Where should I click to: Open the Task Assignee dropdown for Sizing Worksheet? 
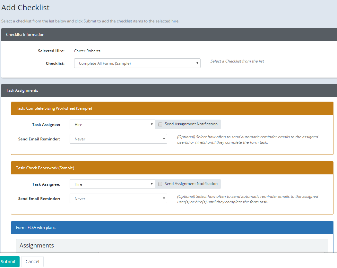pyautogui.click(x=112, y=124)
